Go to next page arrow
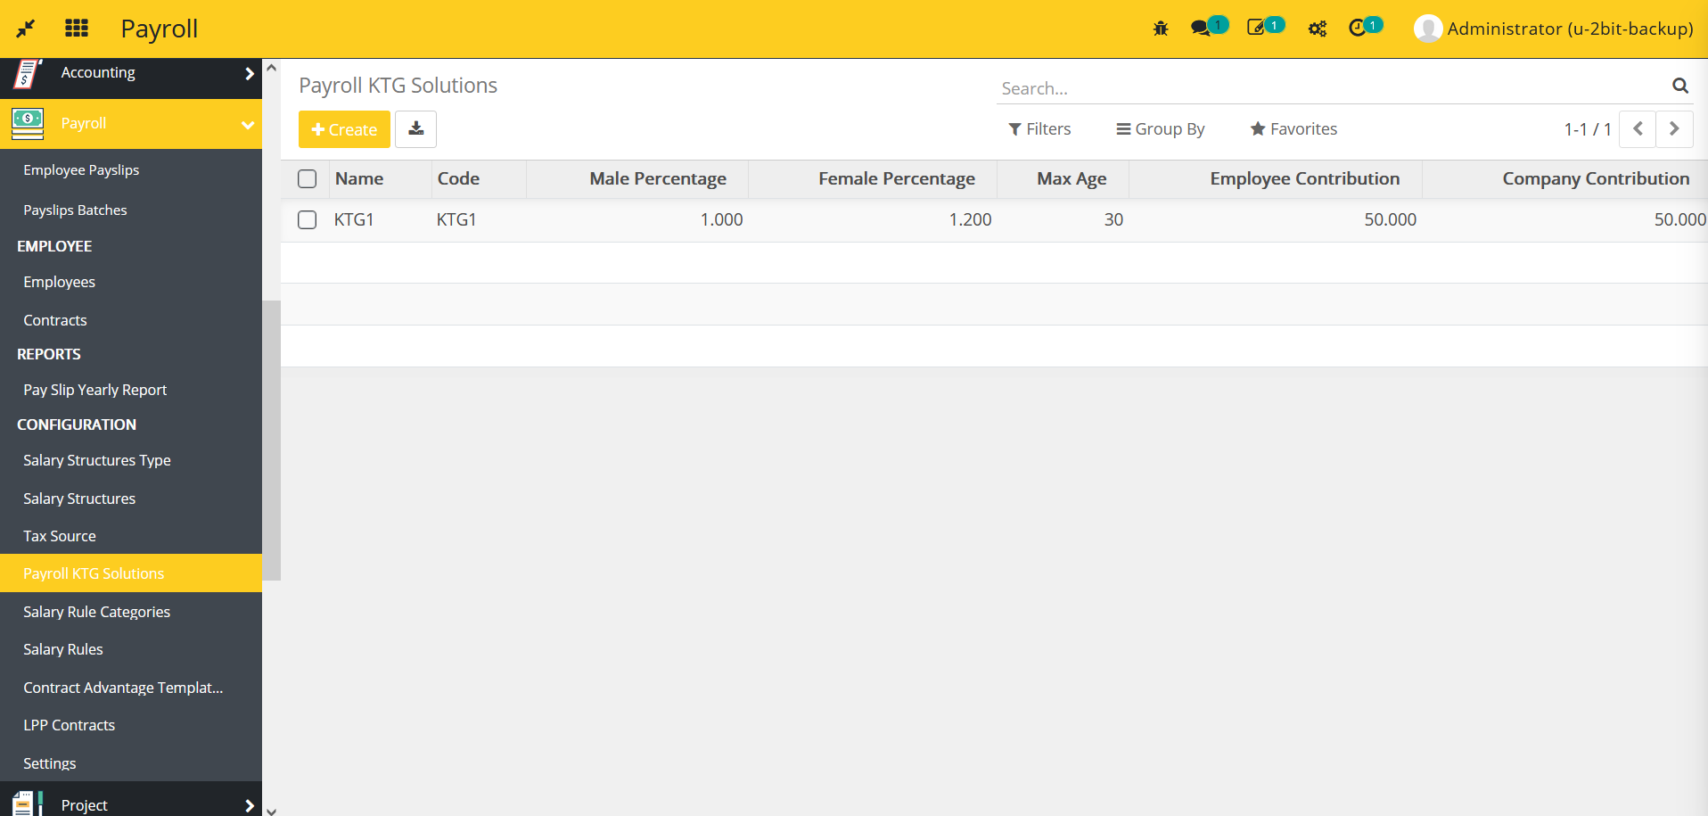Image resolution: width=1708 pixels, height=816 pixels. click(x=1674, y=129)
